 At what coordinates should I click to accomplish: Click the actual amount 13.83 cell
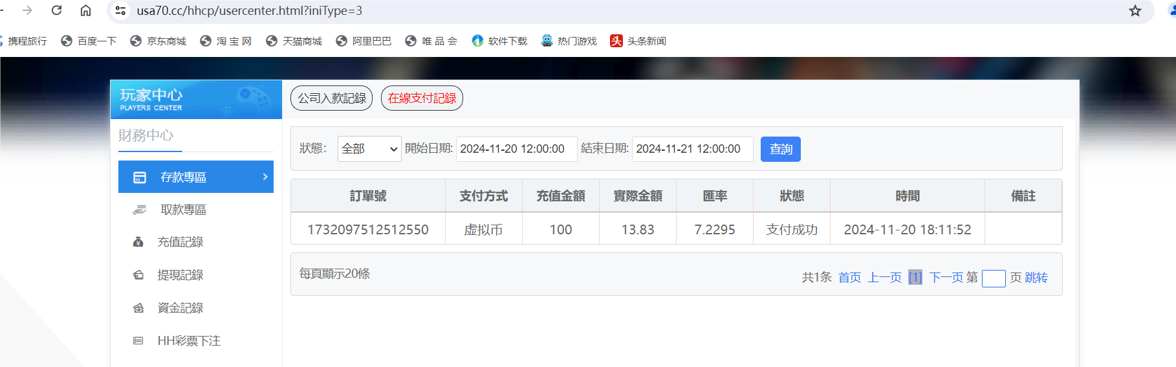(638, 230)
